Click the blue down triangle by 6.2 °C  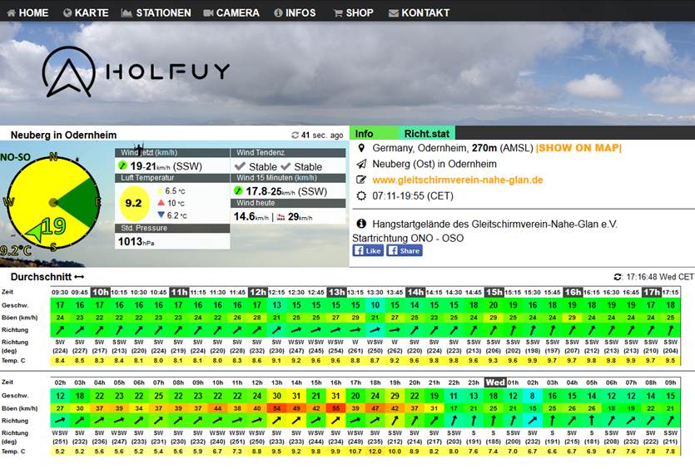coord(161,215)
